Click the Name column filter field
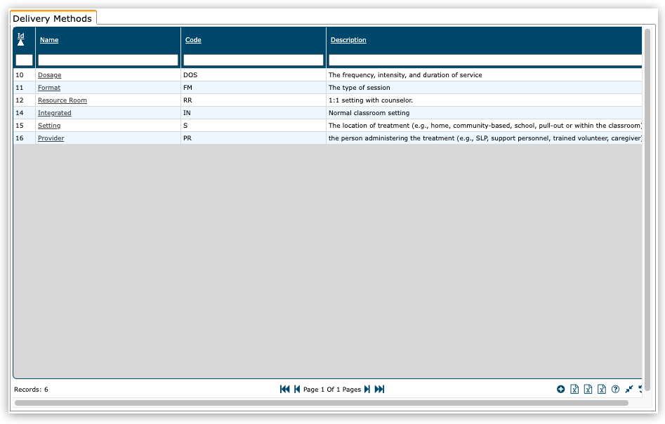Viewport: 665px width, 424px height. pyautogui.click(x=108, y=60)
